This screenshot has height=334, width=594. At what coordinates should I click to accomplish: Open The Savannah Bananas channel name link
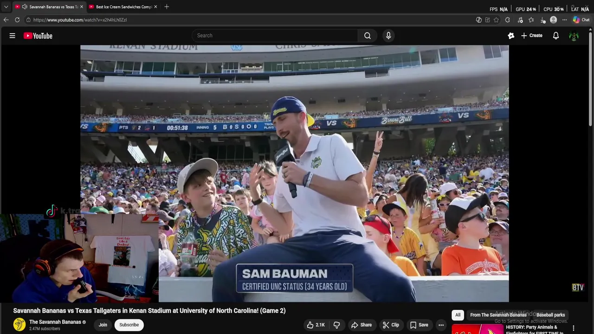(x=55, y=322)
